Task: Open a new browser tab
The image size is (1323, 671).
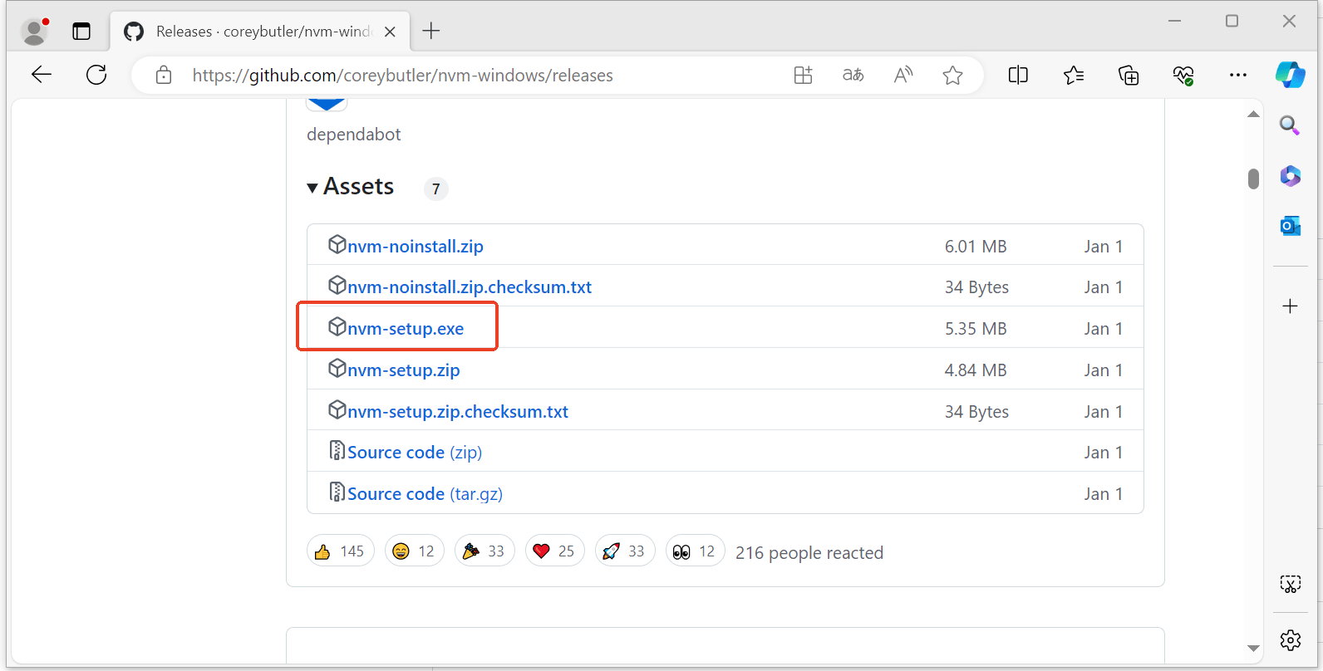Action: pos(430,32)
